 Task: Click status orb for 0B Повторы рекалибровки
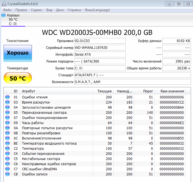(x=7, y=133)
